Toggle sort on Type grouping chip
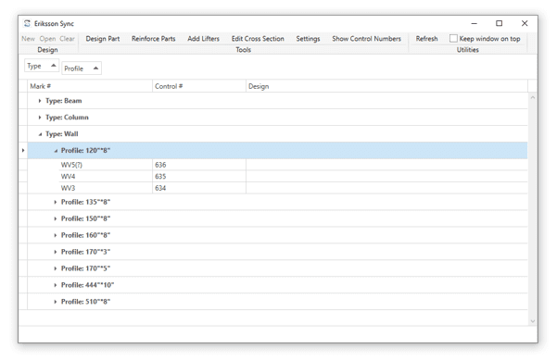 click(42, 66)
